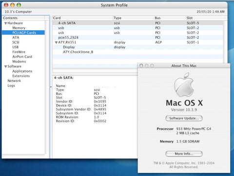Screen dimensions: 234x176
Task: Click More Info button in About This Mac
Action: (184, 154)
